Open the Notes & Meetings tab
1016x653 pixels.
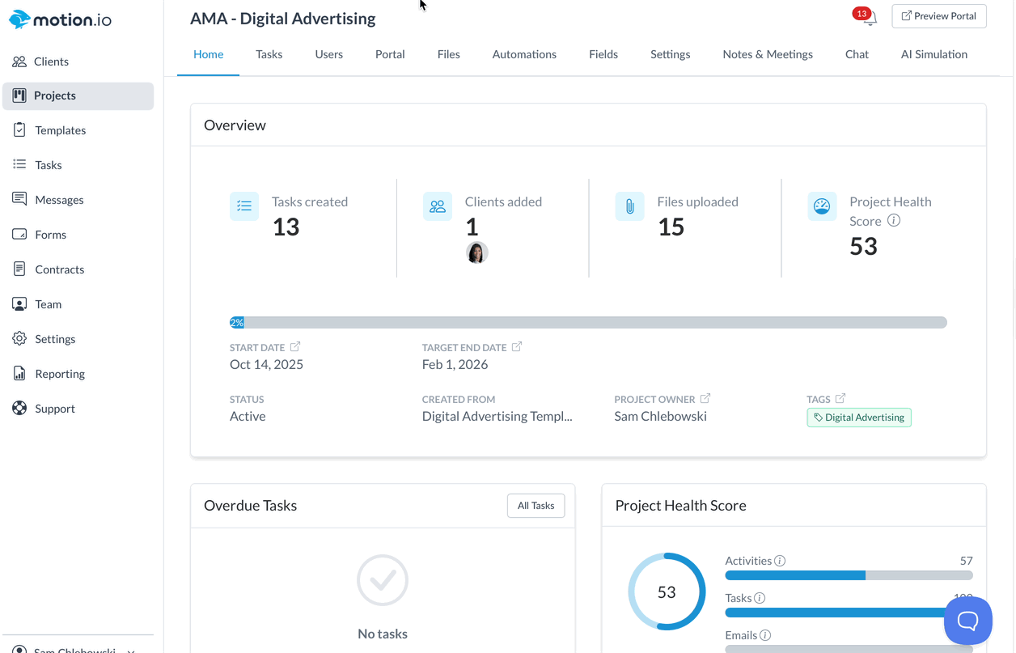(x=767, y=54)
